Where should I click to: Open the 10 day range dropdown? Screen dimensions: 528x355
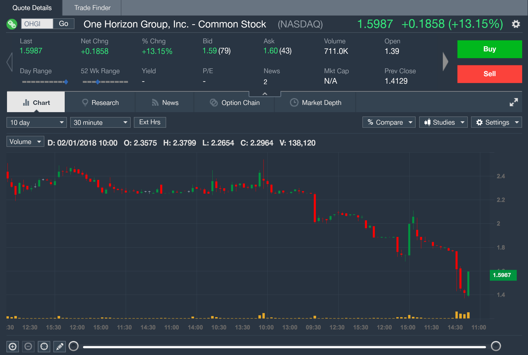(37, 123)
